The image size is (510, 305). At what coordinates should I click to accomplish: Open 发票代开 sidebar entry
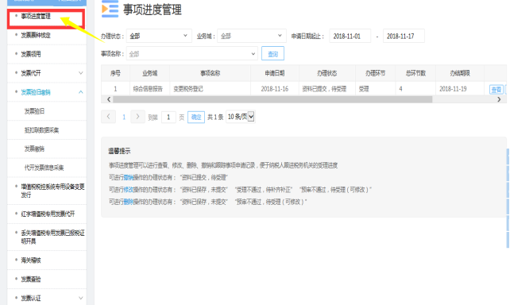click(x=31, y=73)
